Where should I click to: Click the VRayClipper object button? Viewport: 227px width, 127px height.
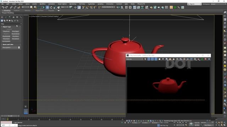coord(15,31)
